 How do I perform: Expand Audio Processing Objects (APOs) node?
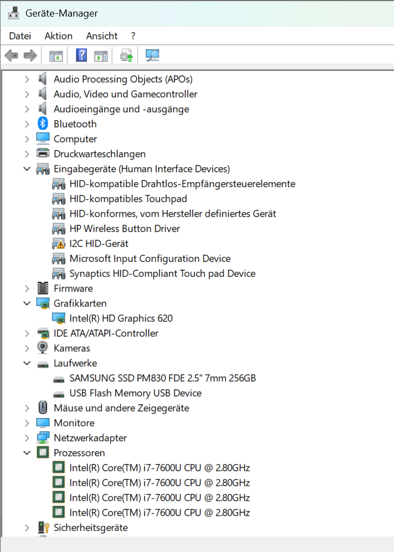coord(27,80)
